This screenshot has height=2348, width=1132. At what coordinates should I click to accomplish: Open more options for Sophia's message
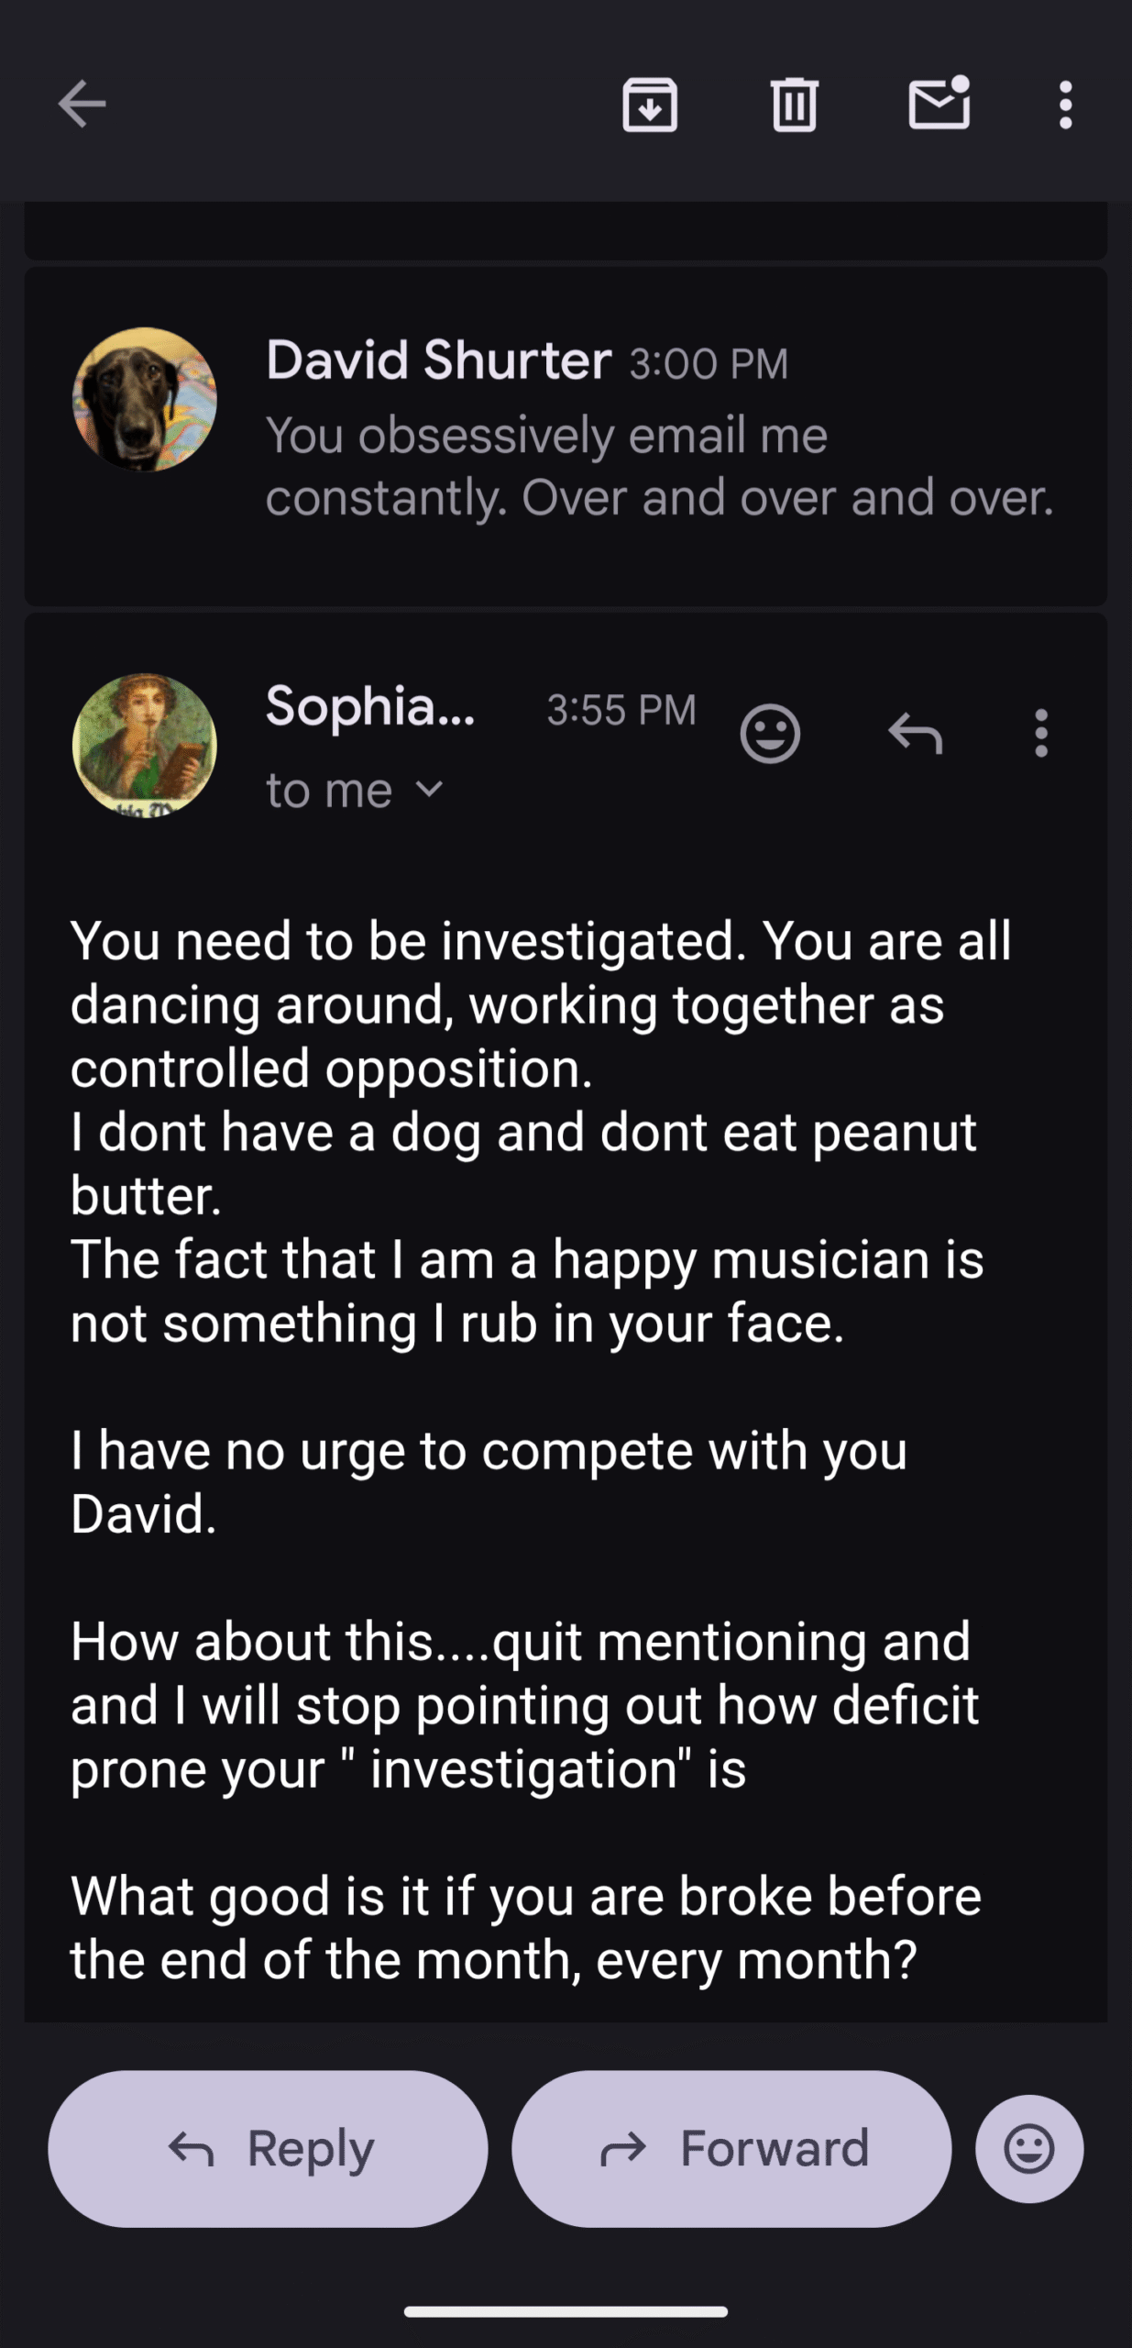1040,734
